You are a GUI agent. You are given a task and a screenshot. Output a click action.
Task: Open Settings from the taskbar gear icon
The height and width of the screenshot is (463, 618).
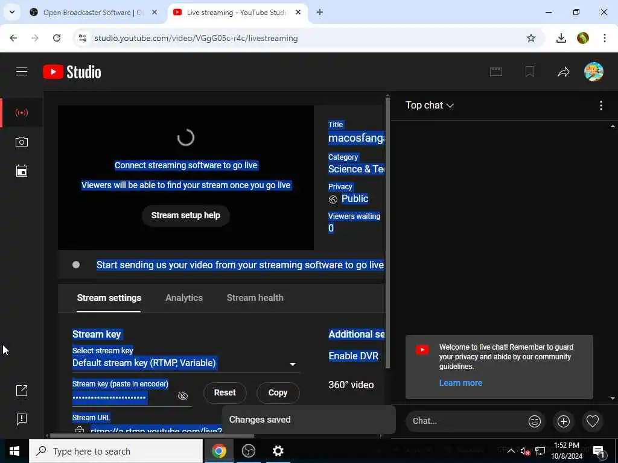(x=278, y=451)
